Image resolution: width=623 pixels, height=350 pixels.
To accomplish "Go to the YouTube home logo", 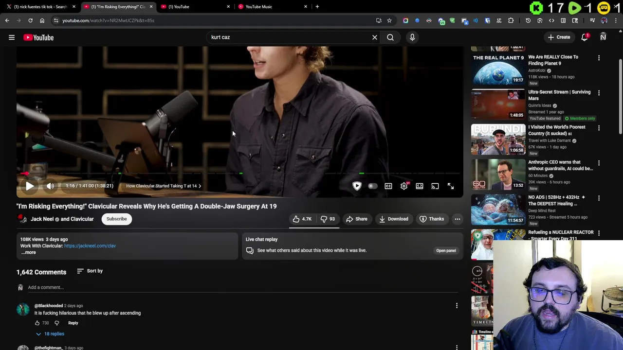I will tap(38, 37).
